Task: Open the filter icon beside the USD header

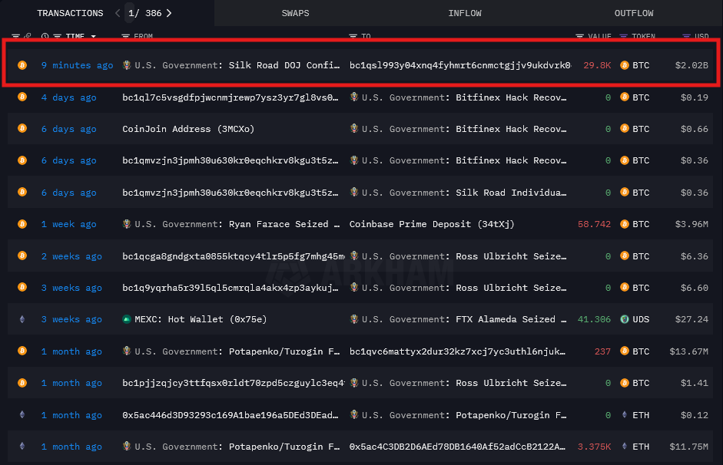Action: coord(686,36)
